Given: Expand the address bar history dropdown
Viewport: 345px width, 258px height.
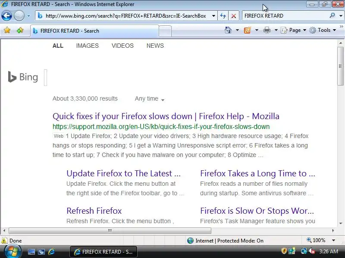Looking at the screenshot, I should (213, 16).
